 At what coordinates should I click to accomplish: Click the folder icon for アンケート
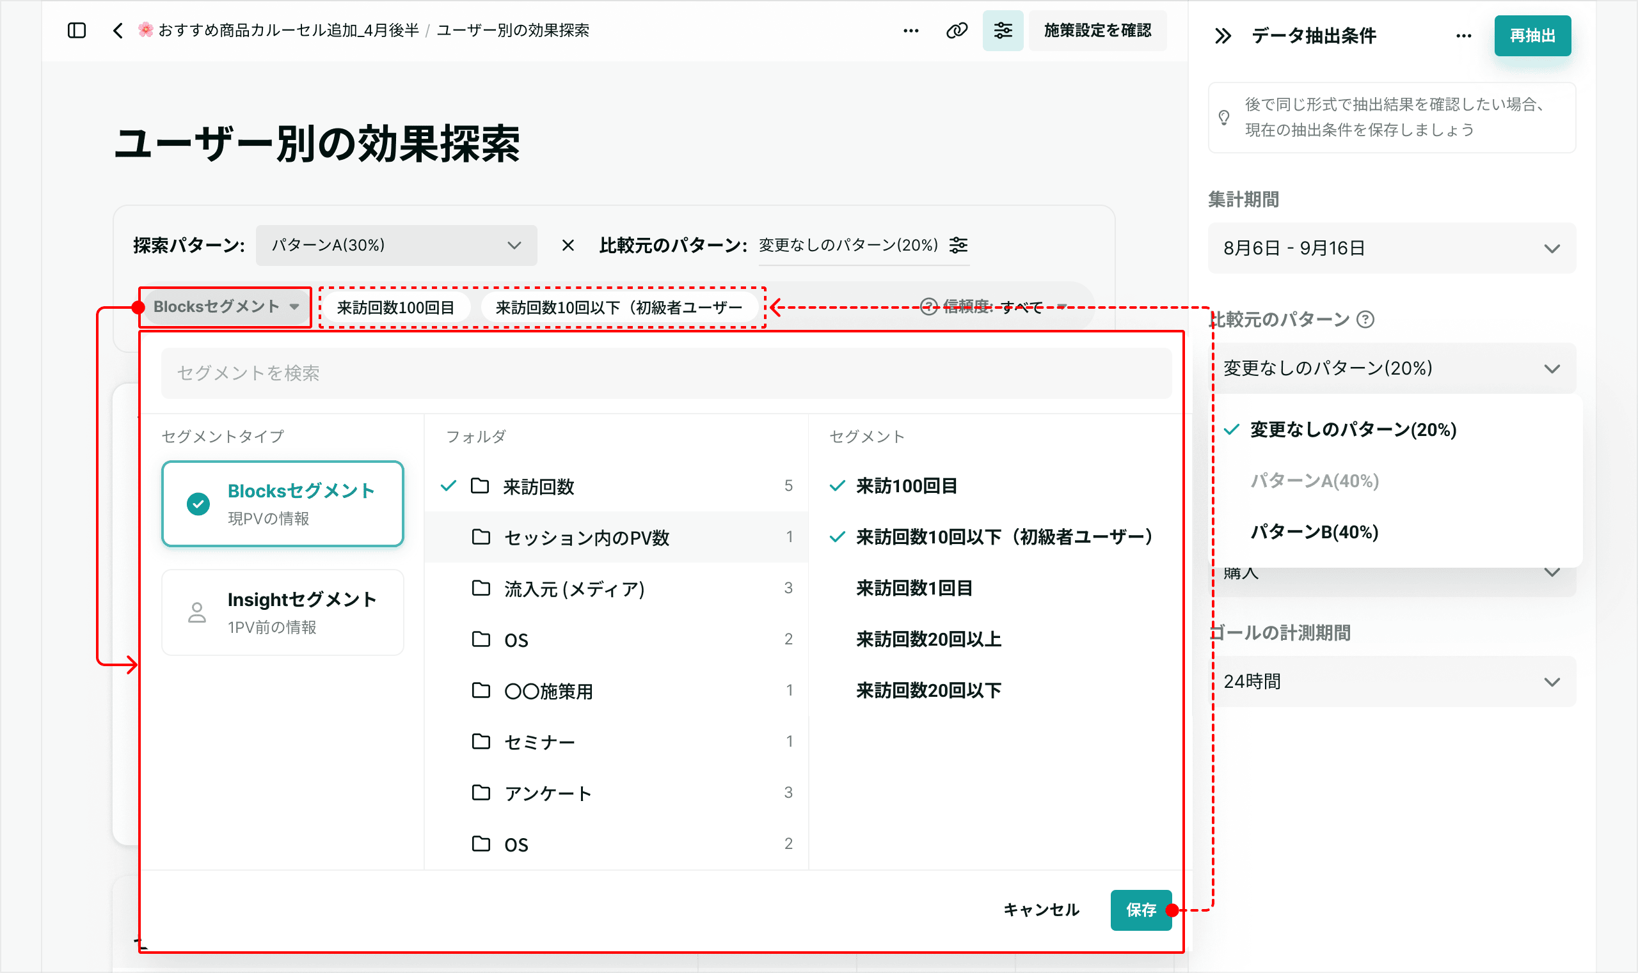(481, 793)
